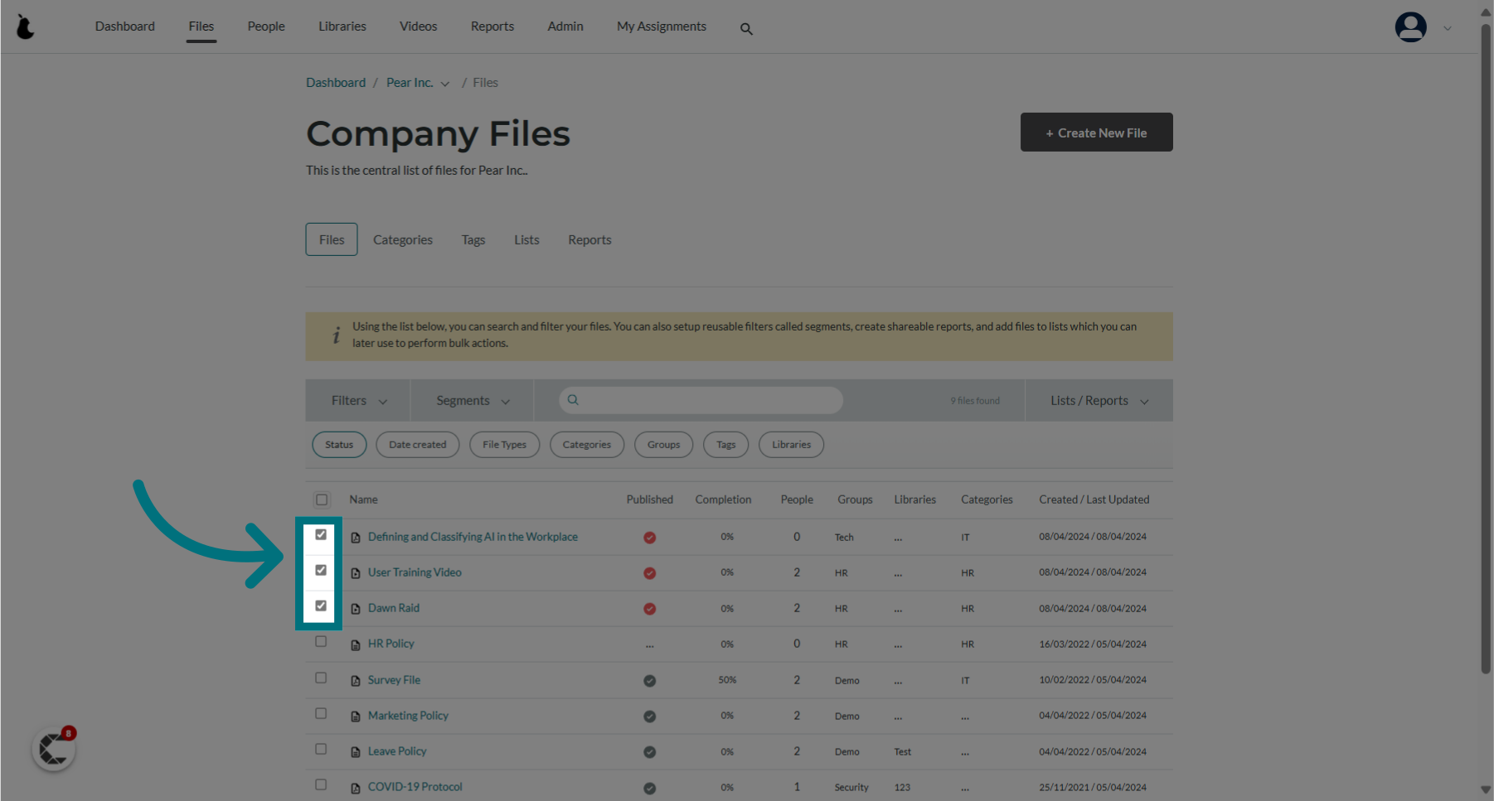
Task: Open the Dashboard breadcrumb link
Action: pyautogui.click(x=336, y=83)
